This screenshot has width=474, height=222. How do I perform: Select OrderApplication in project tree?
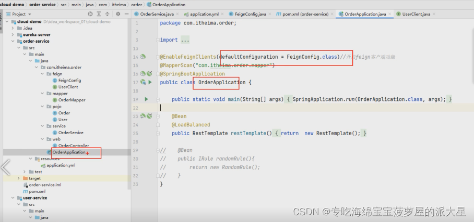[x=69, y=152]
